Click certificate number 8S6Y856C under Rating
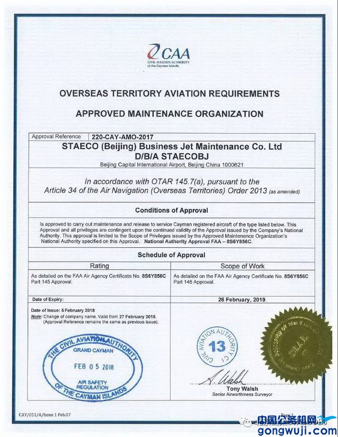This screenshot has height=437, width=338. [x=154, y=276]
